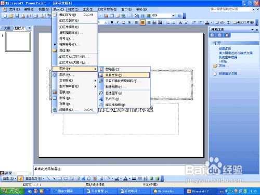Expand Text Box (文本框) submenu

pyautogui.click(x=75, y=81)
